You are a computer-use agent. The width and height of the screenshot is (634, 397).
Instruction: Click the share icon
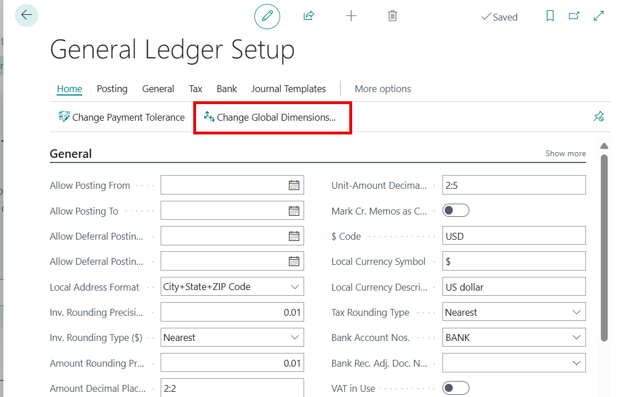click(x=309, y=16)
